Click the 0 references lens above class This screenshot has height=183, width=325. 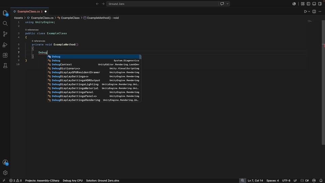32,30
